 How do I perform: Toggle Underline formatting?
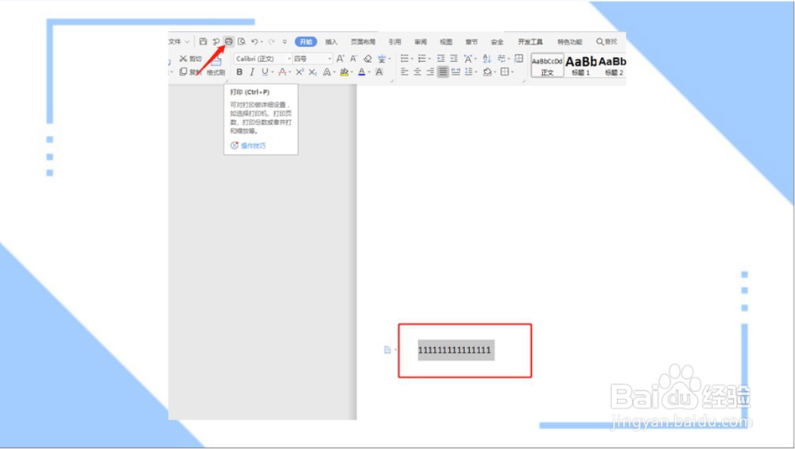264,72
